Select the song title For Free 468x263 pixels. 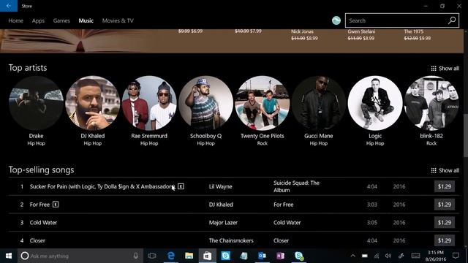click(x=39, y=205)
